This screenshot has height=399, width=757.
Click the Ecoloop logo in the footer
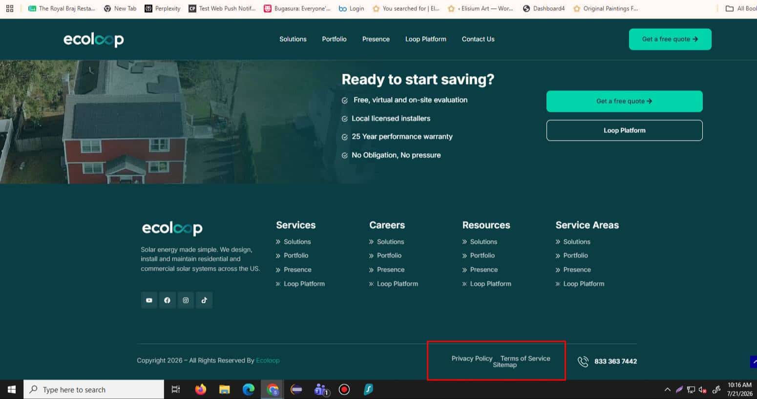tap(172, 228)
